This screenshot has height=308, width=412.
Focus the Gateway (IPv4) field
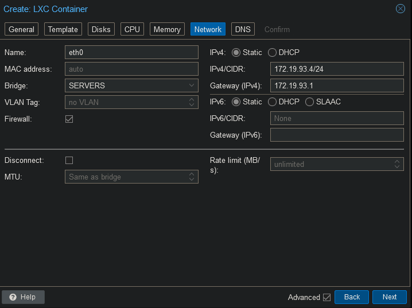(337, 85)
